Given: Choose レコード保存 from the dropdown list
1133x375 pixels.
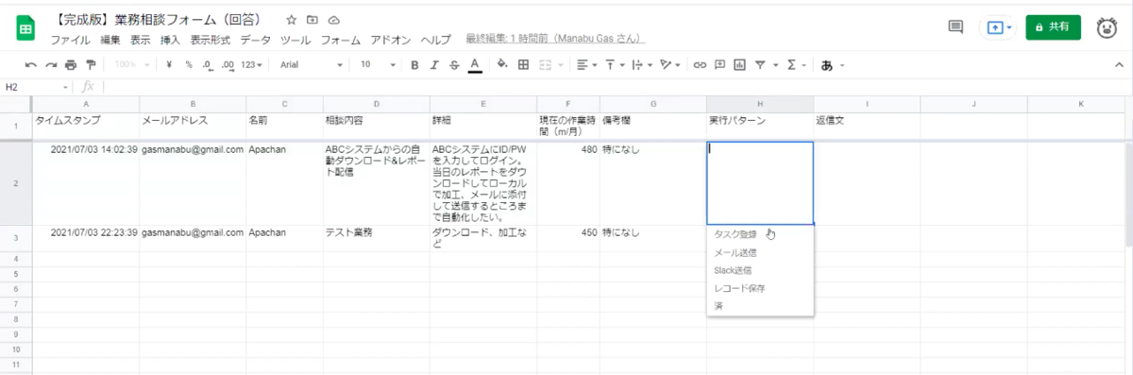Looking at the screenshot, I should click(759, 288).
